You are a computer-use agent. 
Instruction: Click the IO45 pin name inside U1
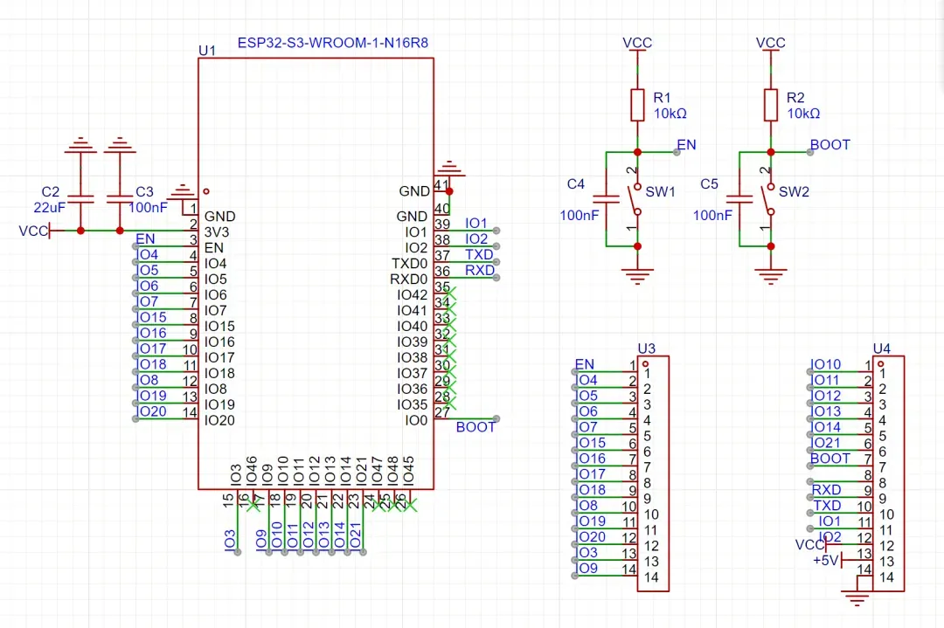coord(408,471)
